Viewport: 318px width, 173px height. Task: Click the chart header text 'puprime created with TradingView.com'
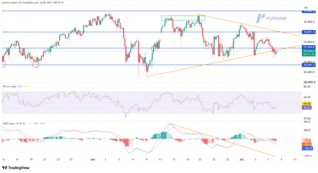click(20, 2)
